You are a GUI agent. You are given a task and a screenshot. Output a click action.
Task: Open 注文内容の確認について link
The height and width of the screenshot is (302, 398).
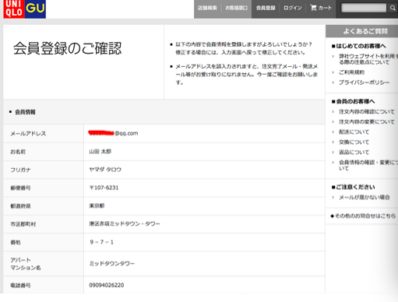367,112
